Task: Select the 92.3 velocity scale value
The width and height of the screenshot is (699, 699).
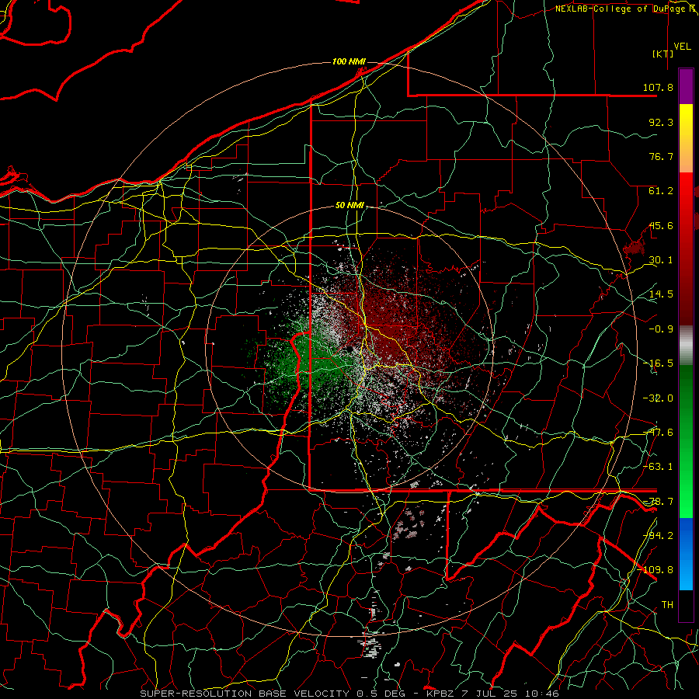Action: coord(661,122)
